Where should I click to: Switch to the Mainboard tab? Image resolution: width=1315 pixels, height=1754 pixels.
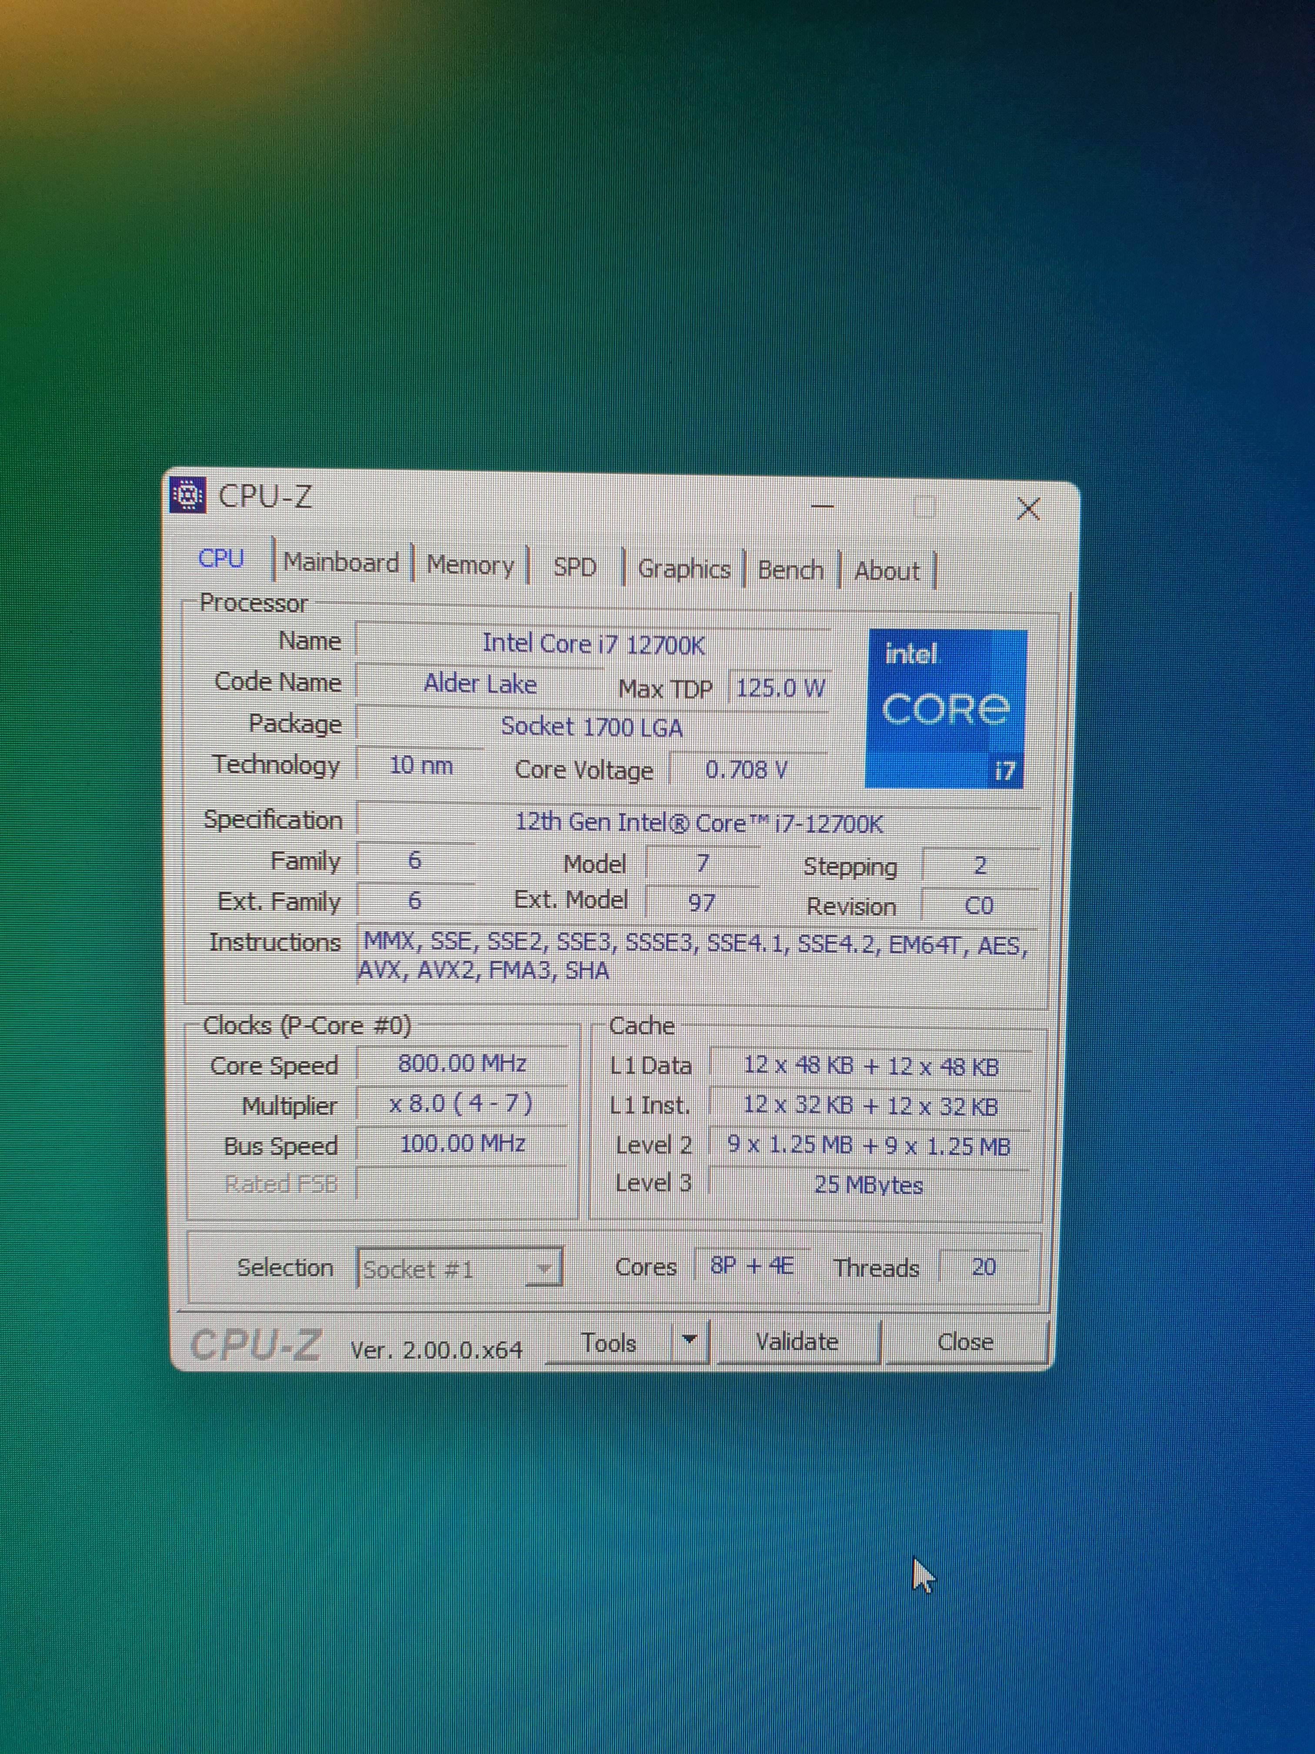(x=341, y=562)
